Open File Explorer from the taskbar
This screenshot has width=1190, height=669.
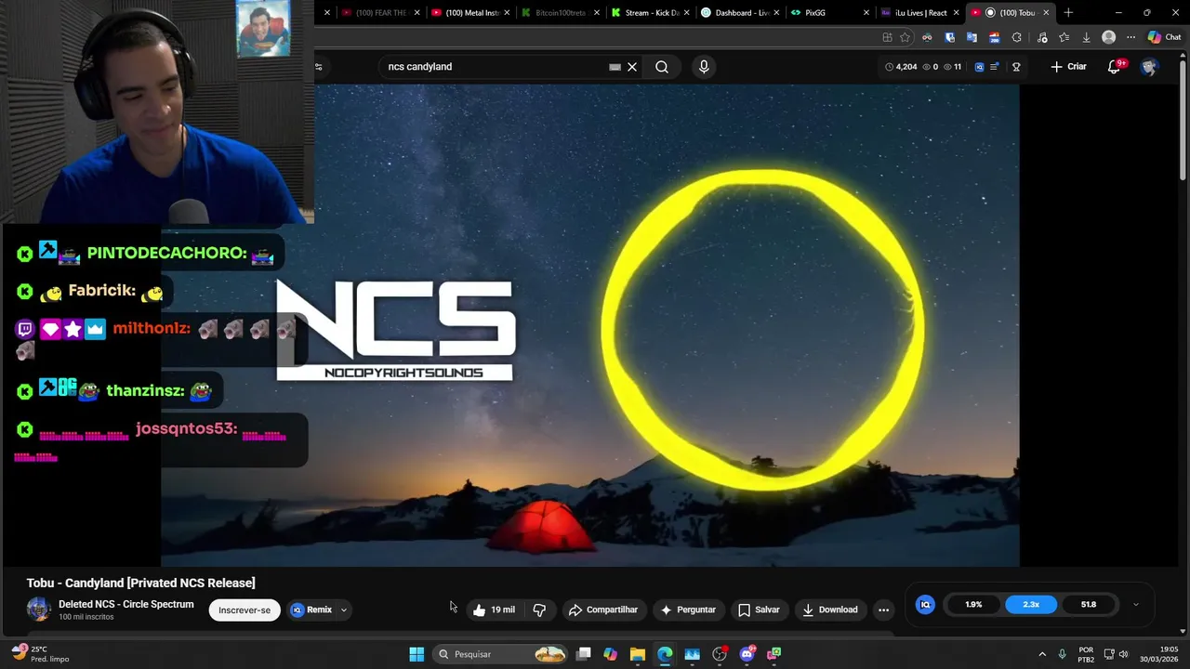(637, 654)
